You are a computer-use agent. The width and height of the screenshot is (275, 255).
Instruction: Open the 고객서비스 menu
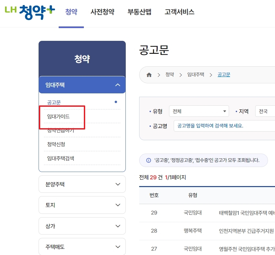point(179,11)
